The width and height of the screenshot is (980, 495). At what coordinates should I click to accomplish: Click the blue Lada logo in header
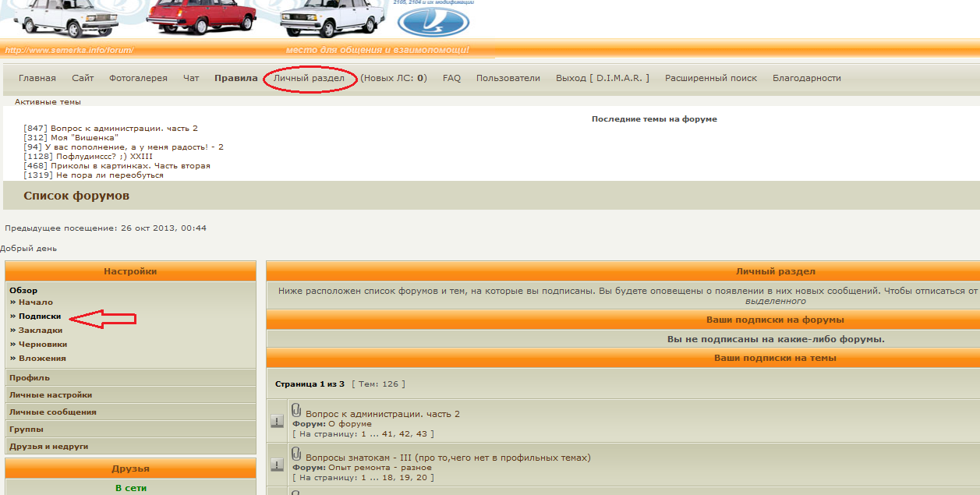click(x=434, y=22)
